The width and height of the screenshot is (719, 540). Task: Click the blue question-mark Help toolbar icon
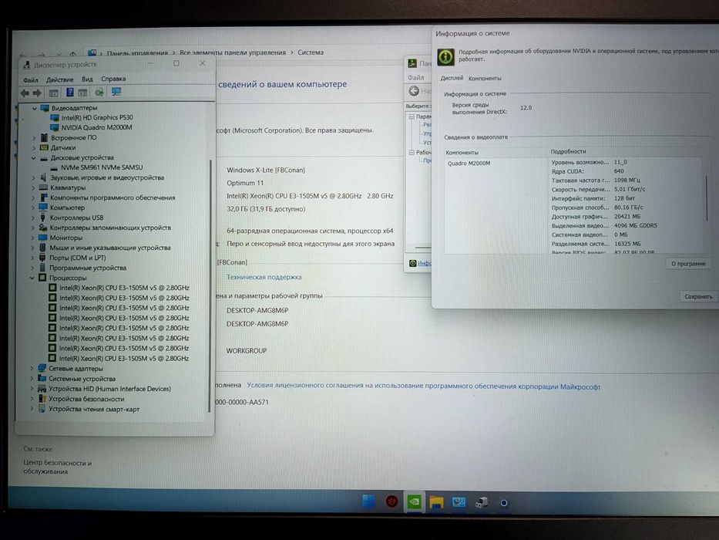click(69, 93)
